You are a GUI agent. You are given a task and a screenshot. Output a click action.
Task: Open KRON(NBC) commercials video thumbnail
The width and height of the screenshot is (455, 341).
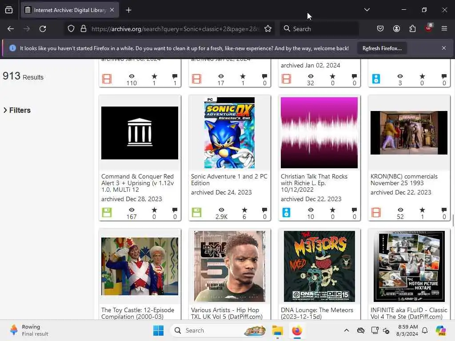point(409,133)
